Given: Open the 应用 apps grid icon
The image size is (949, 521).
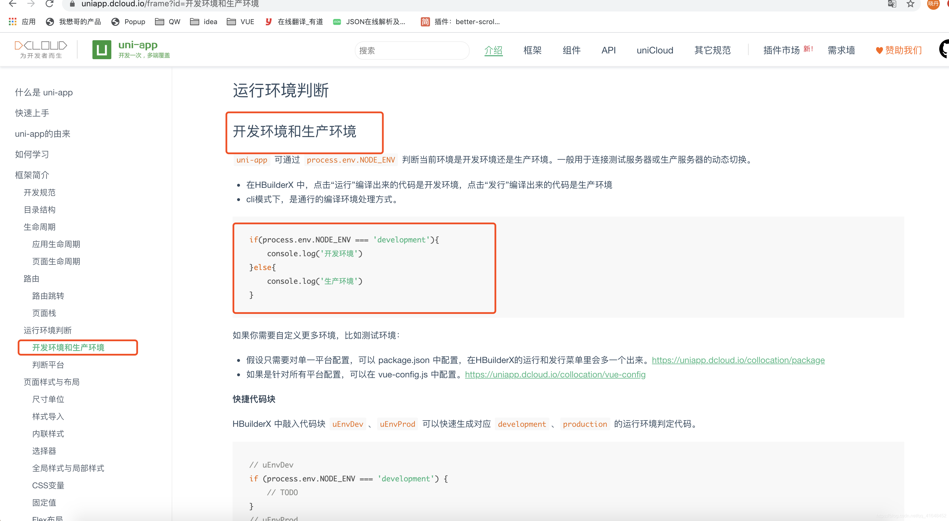Looking at the screenshot, I should point(12,21).
